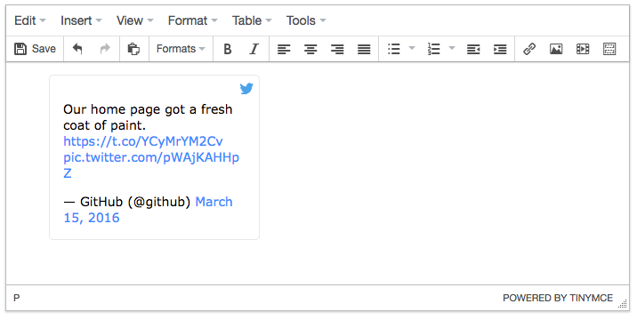Viewport: 637px width, 320px height.
Task: Justify the text
Action: (x=364, y=49)
